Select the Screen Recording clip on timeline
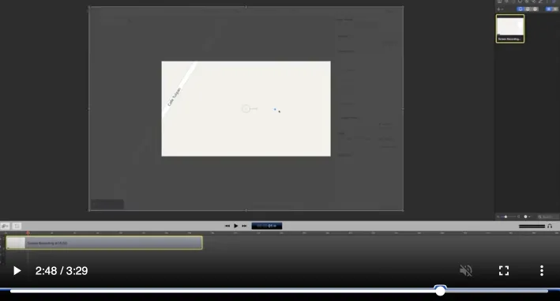Viewport: 560px width, 301px height. 104,243
